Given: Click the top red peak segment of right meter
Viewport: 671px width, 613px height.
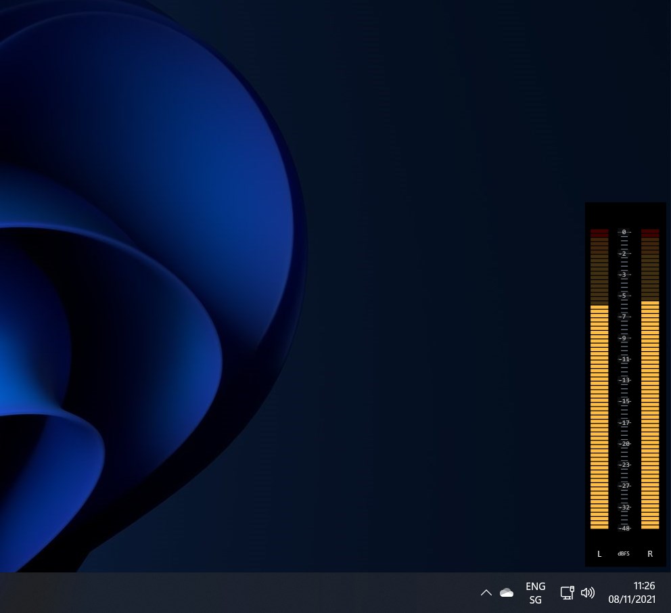Looking at the screenshot, I should [x=649, y=233].
